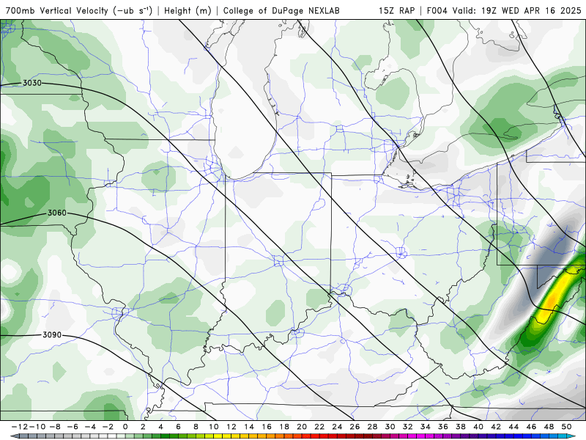Click the 42 value on the color scale
The width and height of the screenshot is (586, 440).
click(496, 427)
